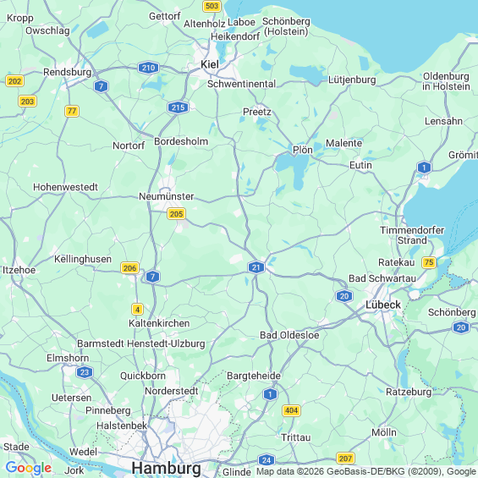Click the Map data copyright text

(x=366, y=471)
